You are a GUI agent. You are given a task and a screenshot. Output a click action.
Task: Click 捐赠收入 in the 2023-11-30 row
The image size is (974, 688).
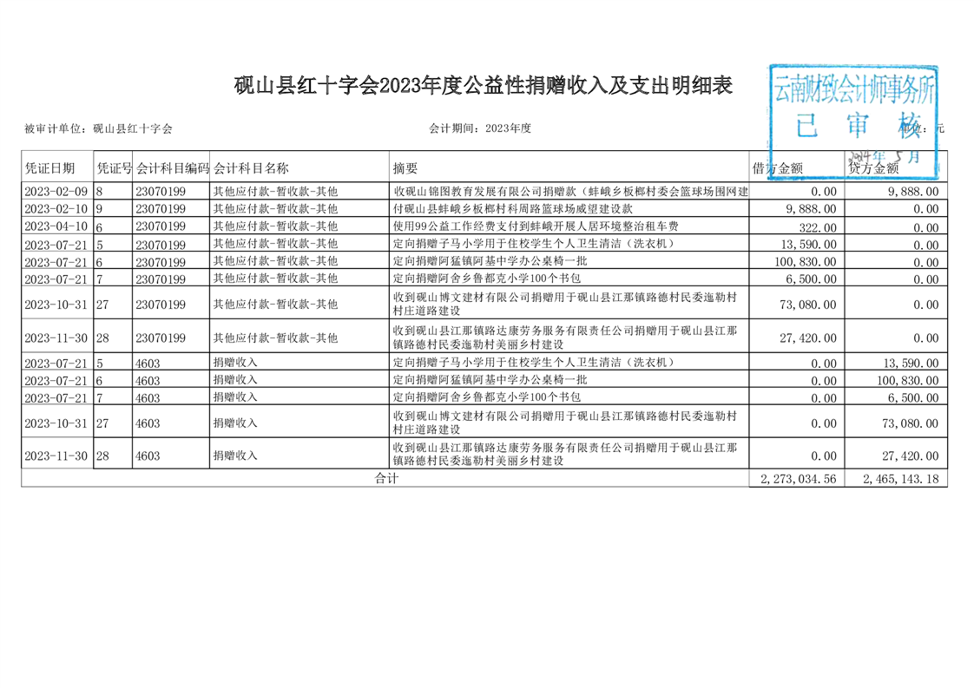235,455
